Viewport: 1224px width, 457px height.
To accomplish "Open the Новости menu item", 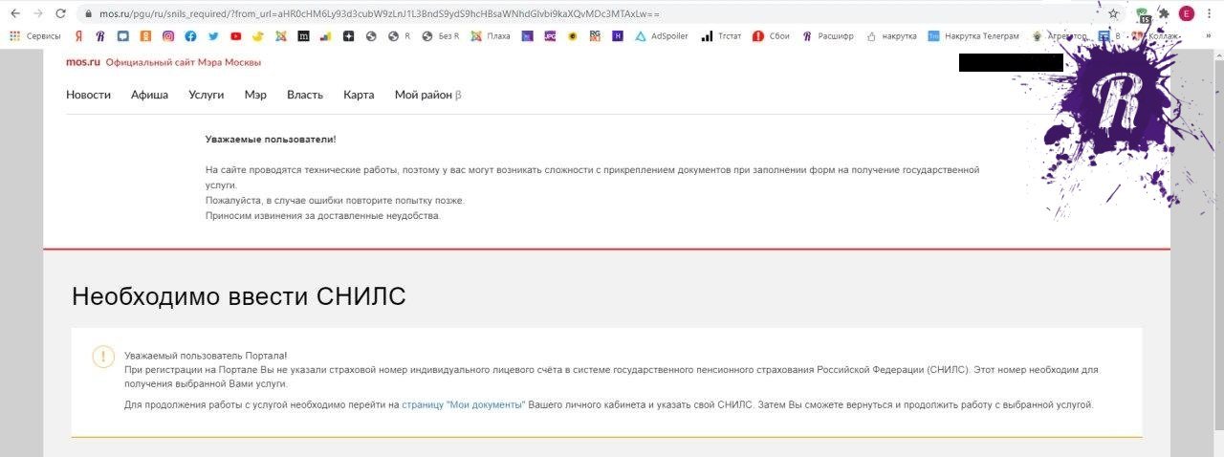I will 88,95.
